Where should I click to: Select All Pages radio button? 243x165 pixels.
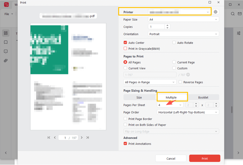tap(125, 62)
